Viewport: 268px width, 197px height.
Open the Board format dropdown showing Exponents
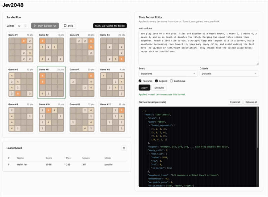pyautogui.click(x=168, y=73)
